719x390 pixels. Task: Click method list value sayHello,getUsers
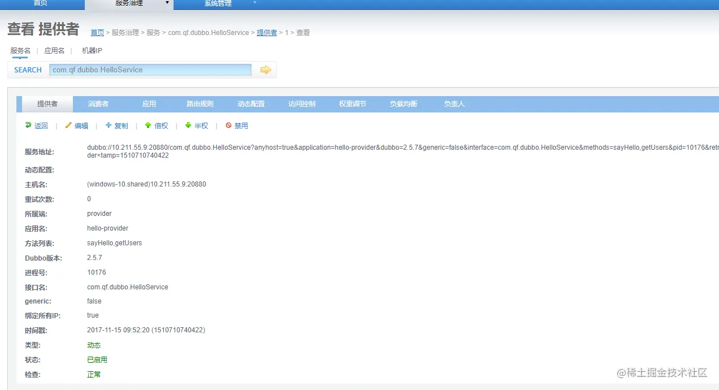(114, 243)
